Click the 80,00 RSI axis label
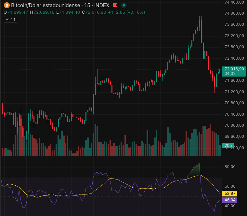Screen dimensions: 247x216 pyautogui.click(x=230, y=167)
